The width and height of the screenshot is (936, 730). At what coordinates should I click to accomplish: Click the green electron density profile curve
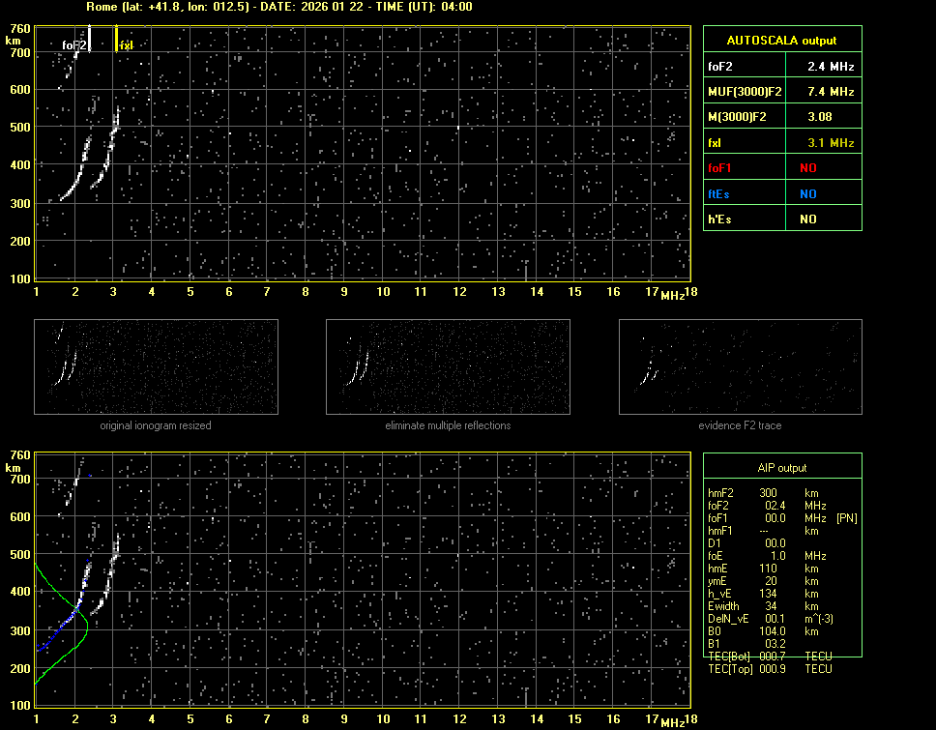(86, 624)
